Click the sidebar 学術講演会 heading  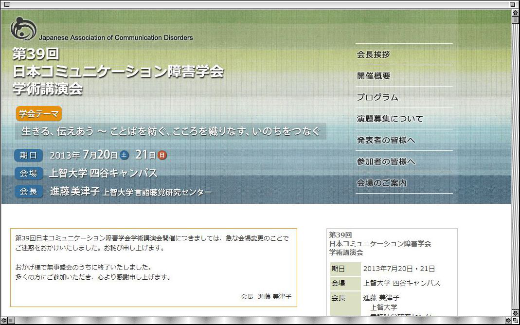(x=346, y=253)
